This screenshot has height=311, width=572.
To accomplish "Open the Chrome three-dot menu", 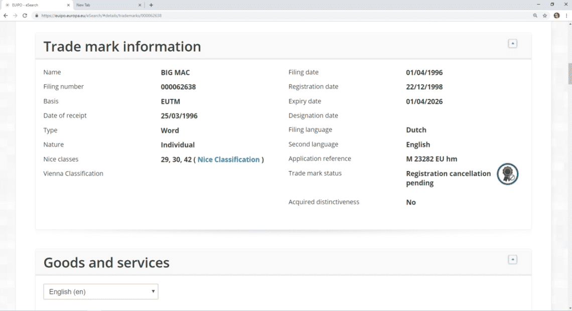I will (566, 16).
